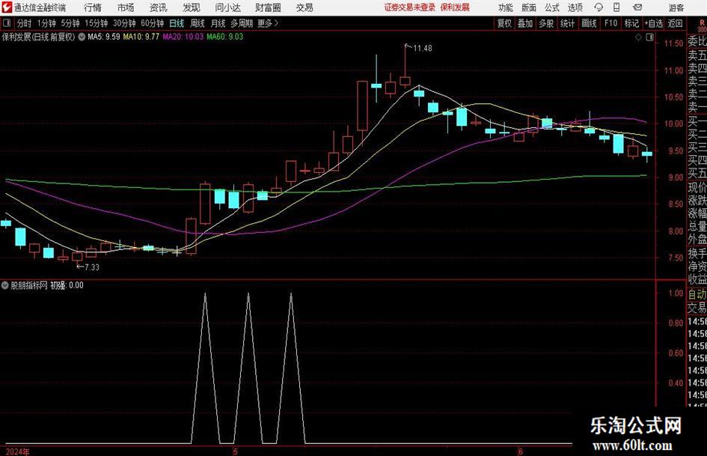Click the 标记 mark toolbar button
The height and width of the screenshot is (456, 707).
click(x=631, y=23)
